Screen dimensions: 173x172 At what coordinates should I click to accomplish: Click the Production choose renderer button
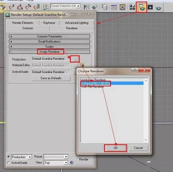(x=75, y=59)
